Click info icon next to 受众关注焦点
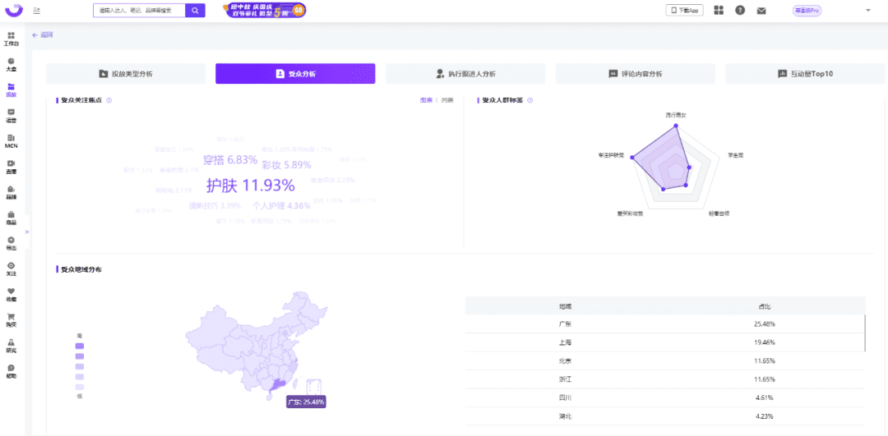 (x=109, y=100)
